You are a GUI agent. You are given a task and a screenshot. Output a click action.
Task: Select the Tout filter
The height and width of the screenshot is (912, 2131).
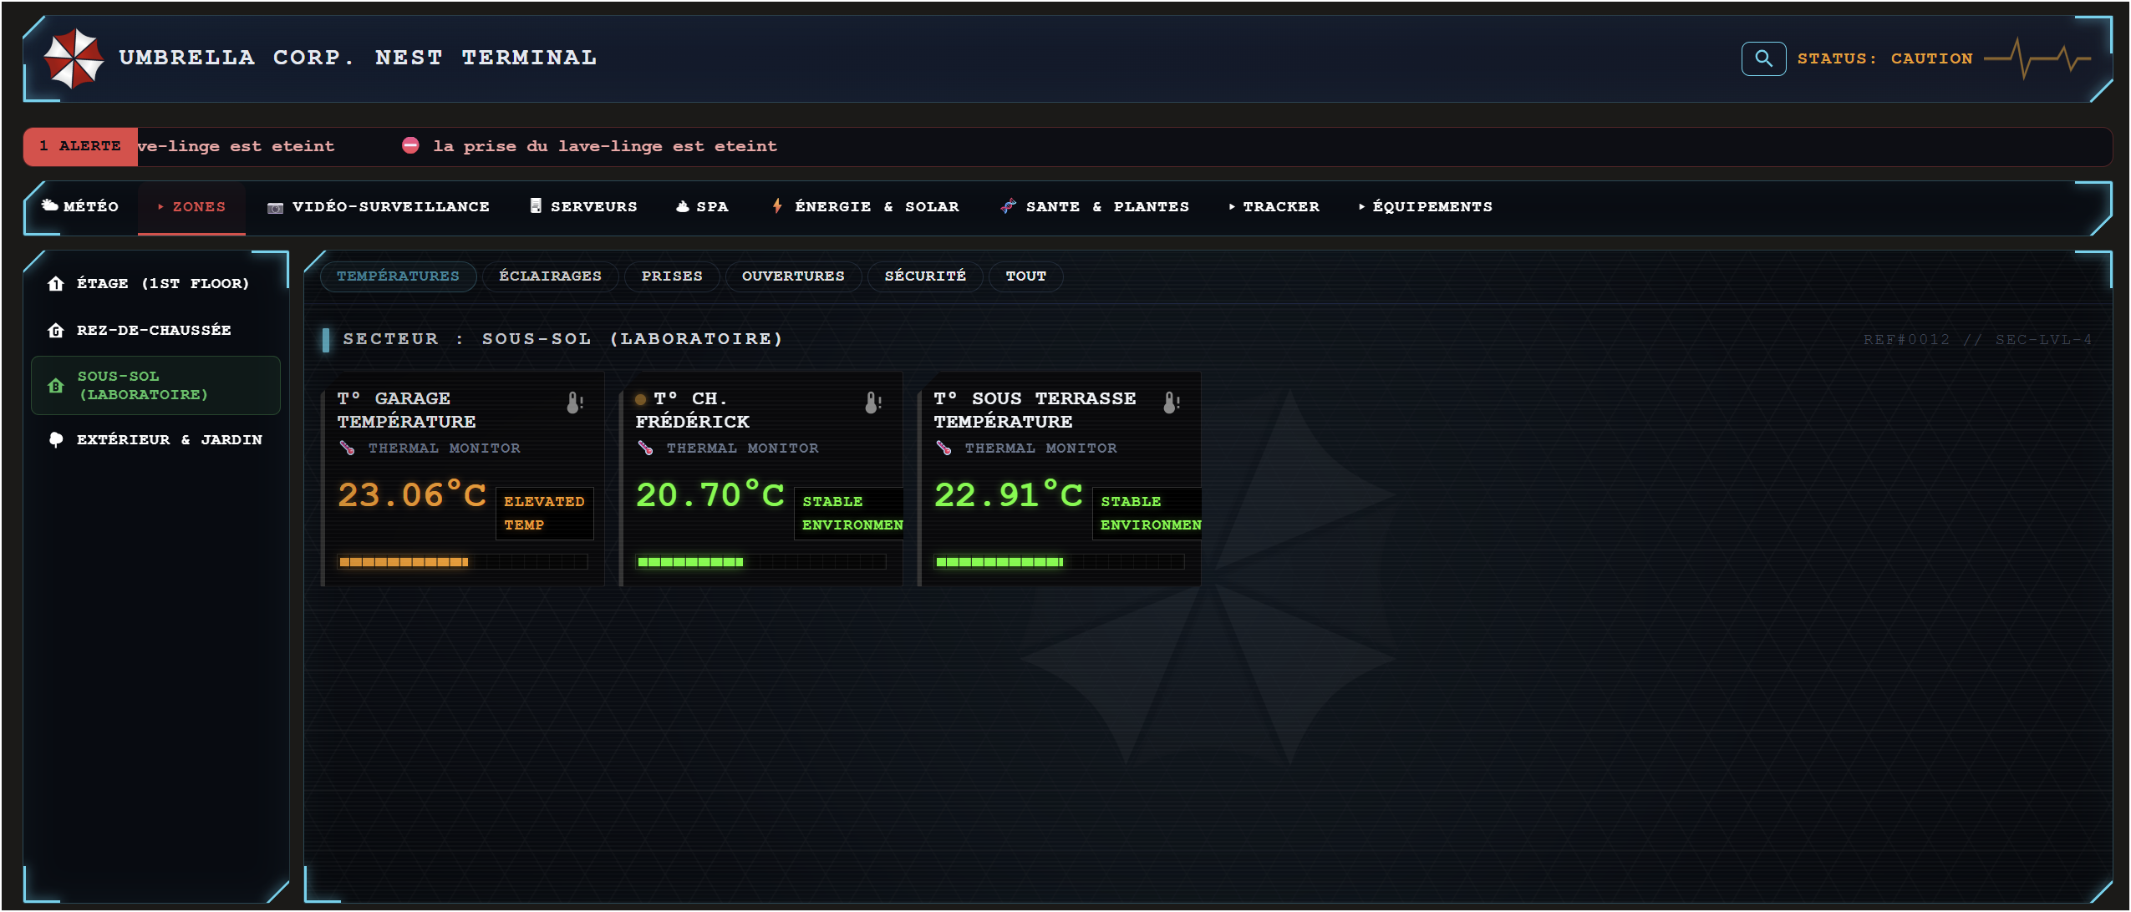tap(1025, 276)
